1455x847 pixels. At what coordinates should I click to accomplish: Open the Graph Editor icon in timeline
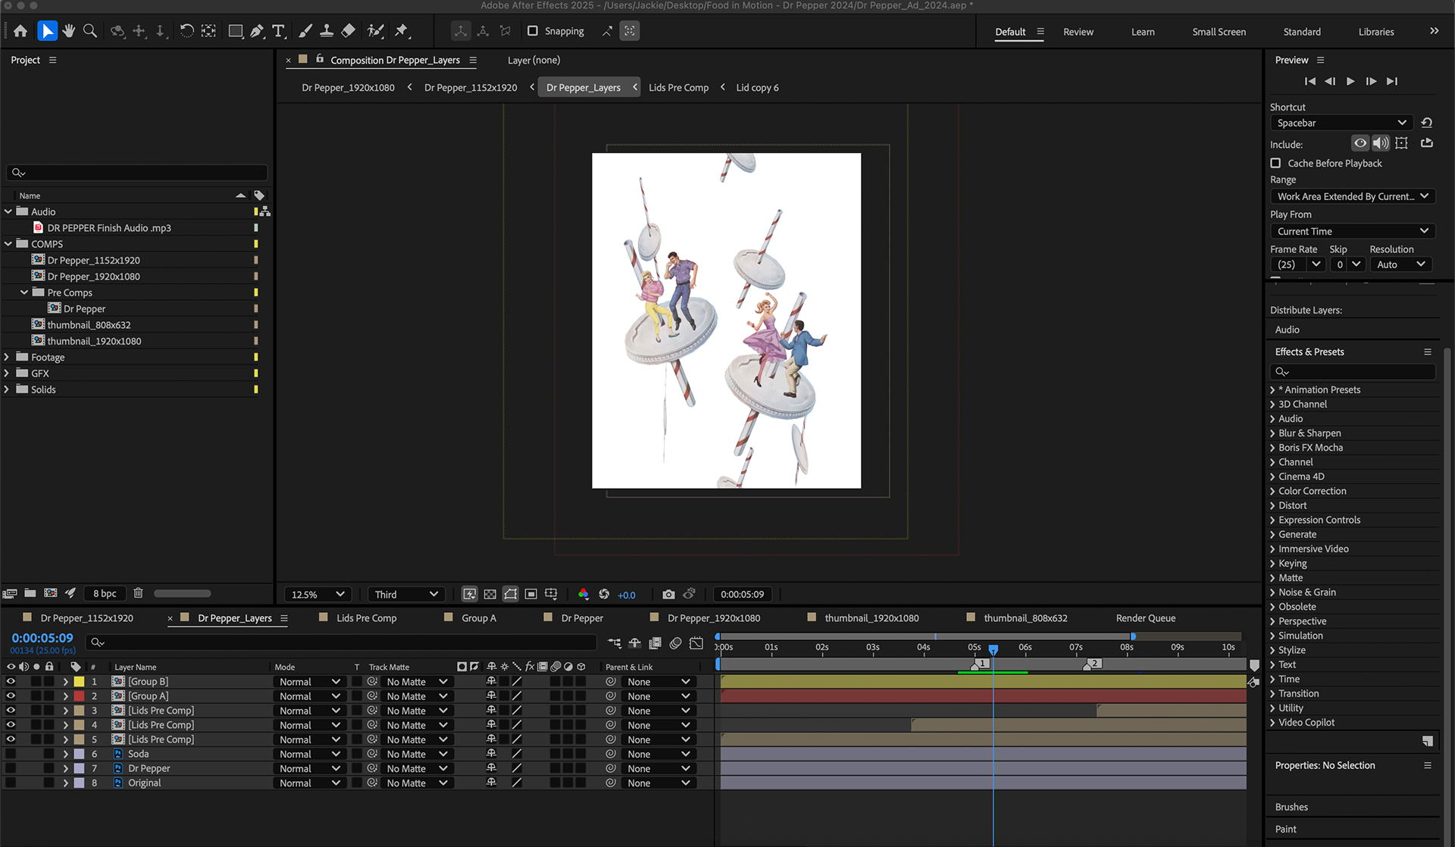point(696,643)
